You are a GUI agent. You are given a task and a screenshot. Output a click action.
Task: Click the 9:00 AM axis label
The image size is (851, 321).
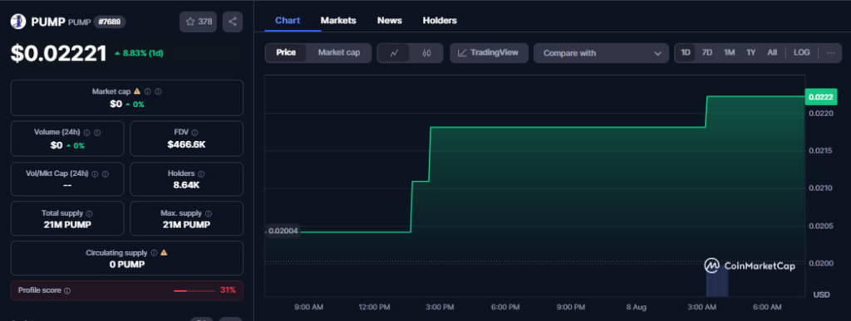pyautogui.click(x=309, y=307)
